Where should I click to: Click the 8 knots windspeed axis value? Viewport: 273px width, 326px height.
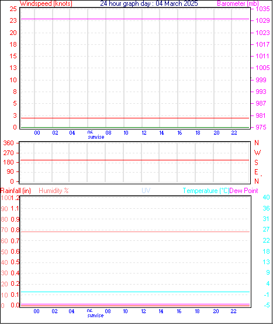15,92
